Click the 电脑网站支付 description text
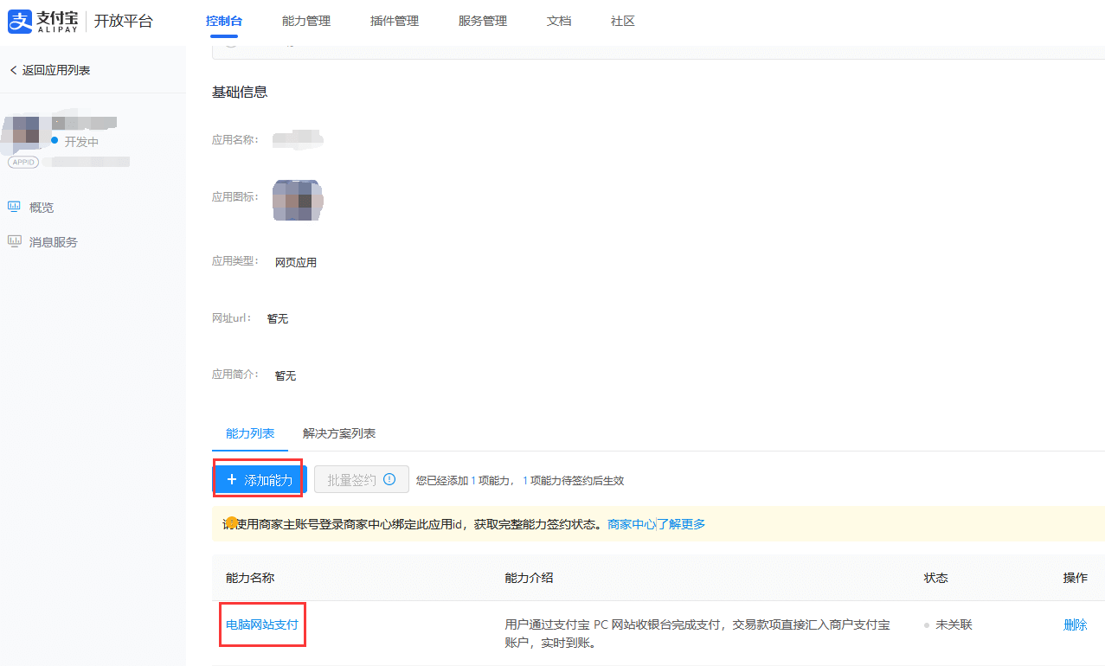The height and width of the screenshot is (666, 1105). pos(697,634)
